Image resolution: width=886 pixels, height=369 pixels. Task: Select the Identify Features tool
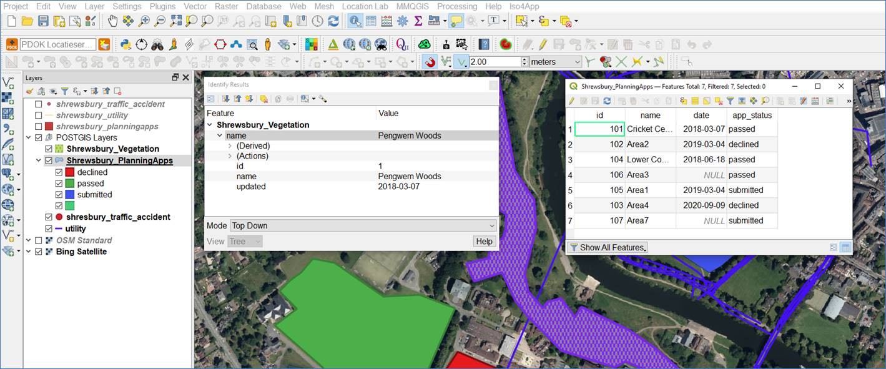[x=355, y=21]
